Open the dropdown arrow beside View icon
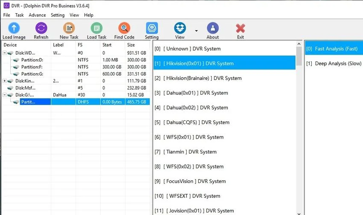Viewport: 363px width, 215px height. pos(196,31)
